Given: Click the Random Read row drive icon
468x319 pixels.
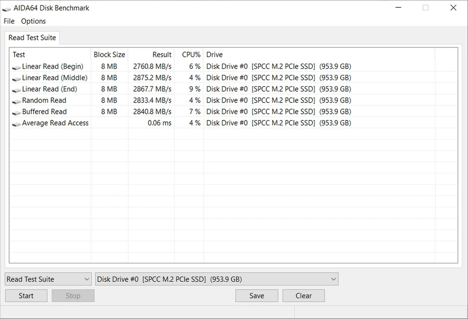Looking at the screenshot, I should coord(16,101).
